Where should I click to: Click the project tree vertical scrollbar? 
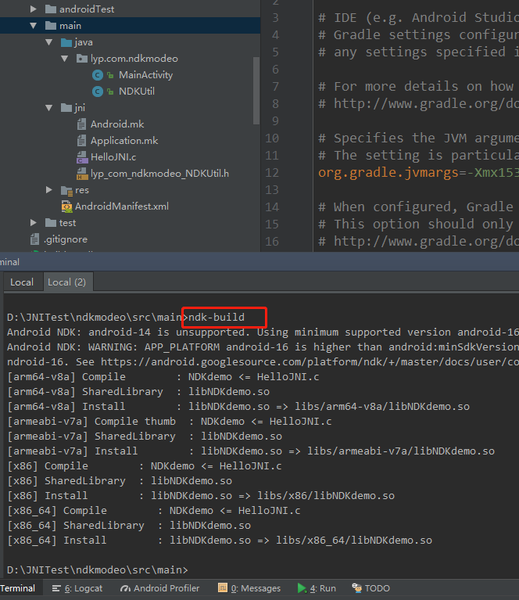(x=256, y=91)
